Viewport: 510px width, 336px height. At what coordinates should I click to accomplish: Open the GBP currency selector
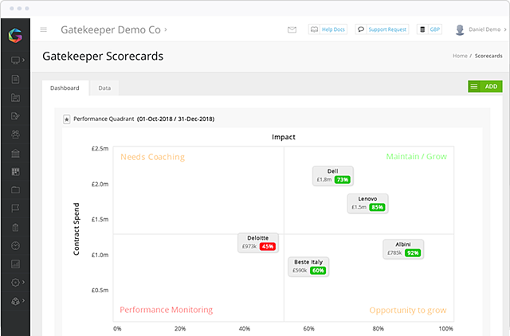(x=431, y=30)
